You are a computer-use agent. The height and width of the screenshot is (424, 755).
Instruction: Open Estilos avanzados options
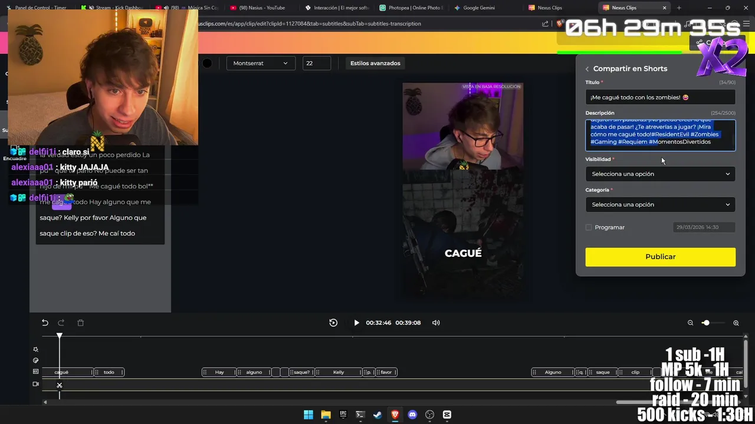375,63
